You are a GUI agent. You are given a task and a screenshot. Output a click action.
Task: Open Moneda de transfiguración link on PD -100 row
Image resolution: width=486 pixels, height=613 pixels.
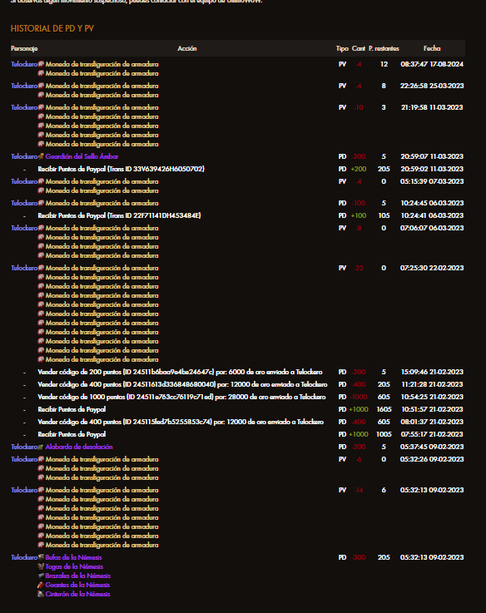coord(102,203)
